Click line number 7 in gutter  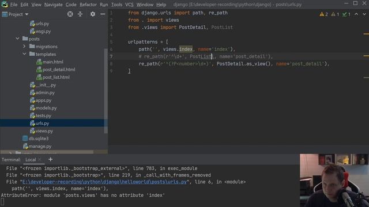111,56
